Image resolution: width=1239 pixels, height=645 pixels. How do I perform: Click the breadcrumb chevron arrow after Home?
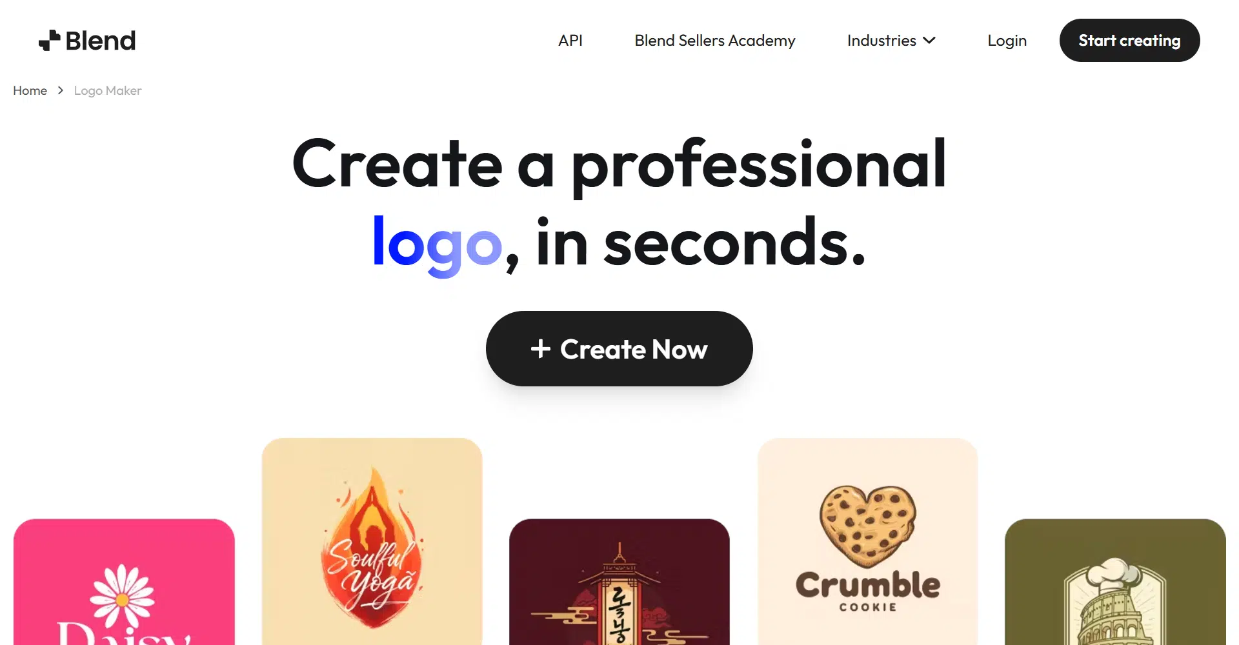pyautogui.click(x=61, y=90)
